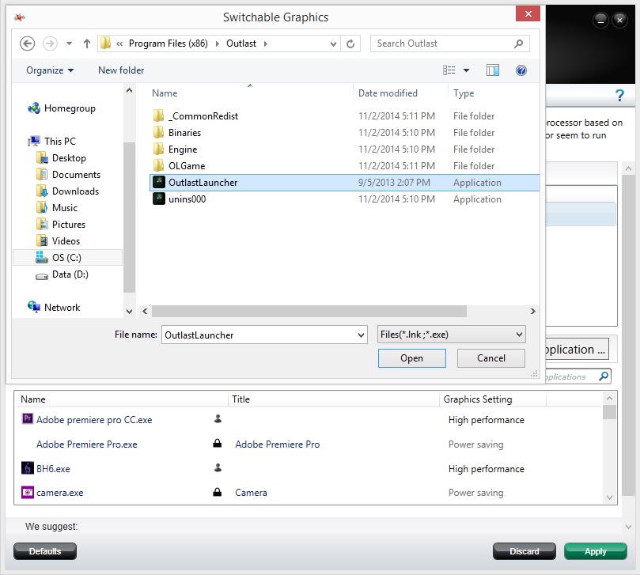Screen dimensions: 640x575
Task: Select BH6.exe in application list
Action: (53, 468)
